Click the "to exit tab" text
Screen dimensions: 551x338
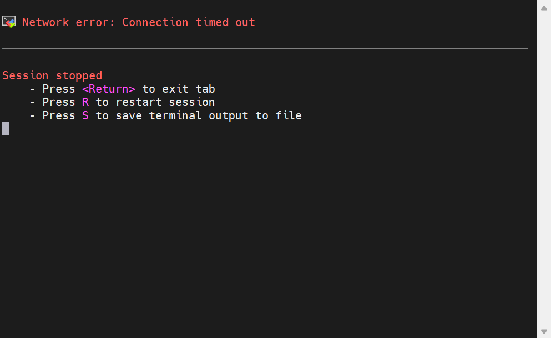coord(179,89)
